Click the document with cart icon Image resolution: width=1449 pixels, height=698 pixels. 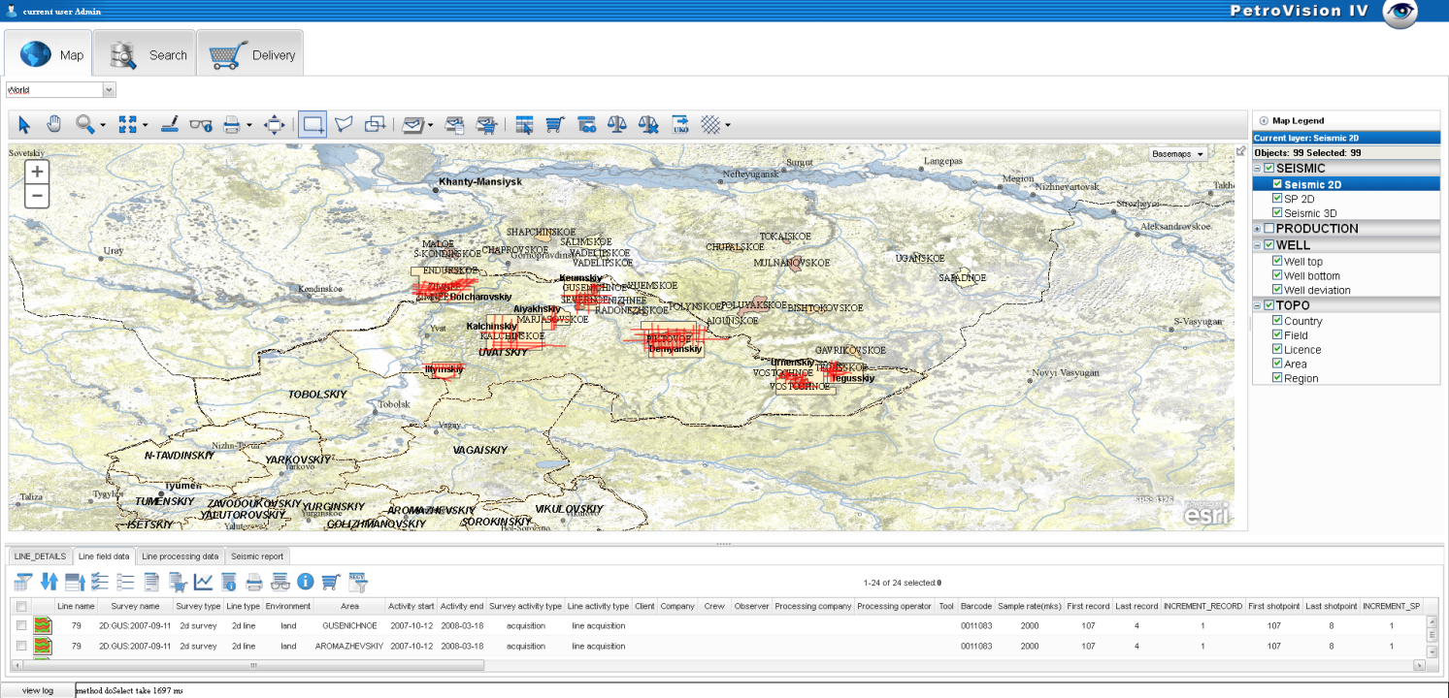(x=178, y=582)
